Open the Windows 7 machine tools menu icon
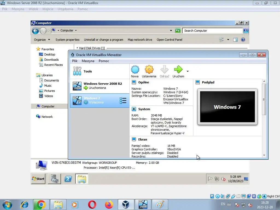 (x=123, y=101)
